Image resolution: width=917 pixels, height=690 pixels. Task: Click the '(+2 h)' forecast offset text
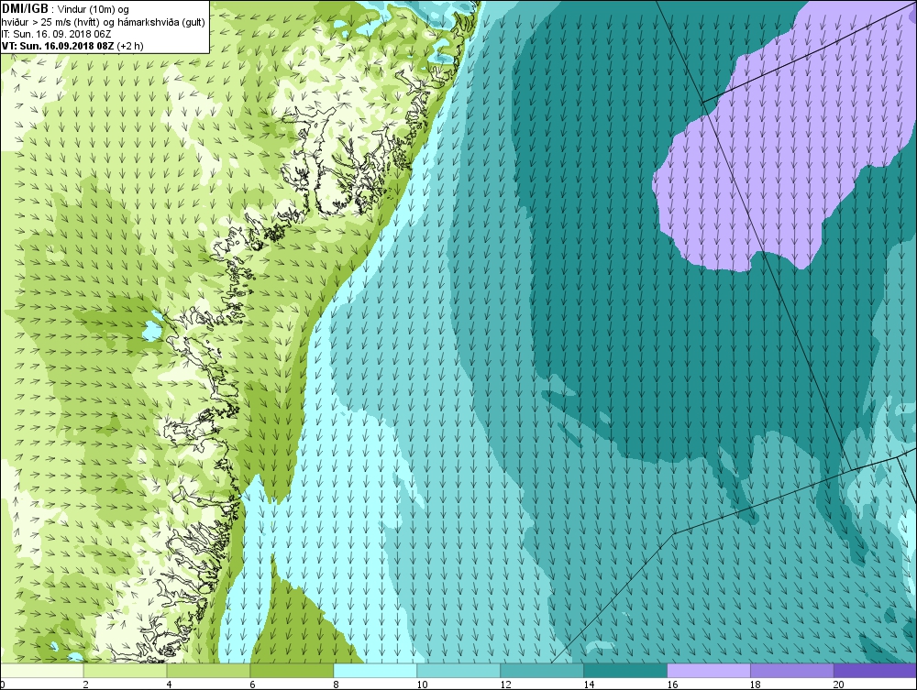(130, 46)
